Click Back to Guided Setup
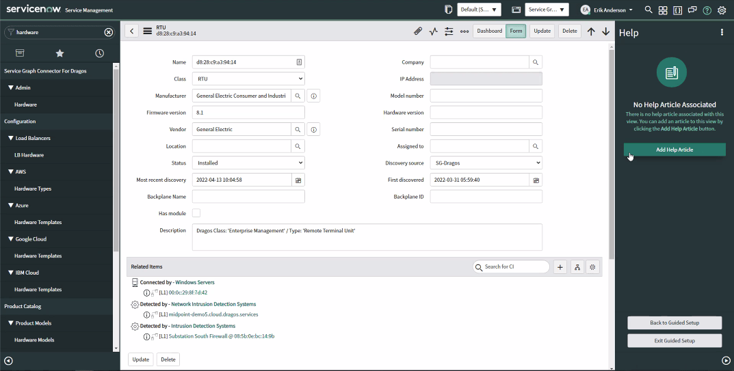 pyautogui.click(x=674, y=322)
